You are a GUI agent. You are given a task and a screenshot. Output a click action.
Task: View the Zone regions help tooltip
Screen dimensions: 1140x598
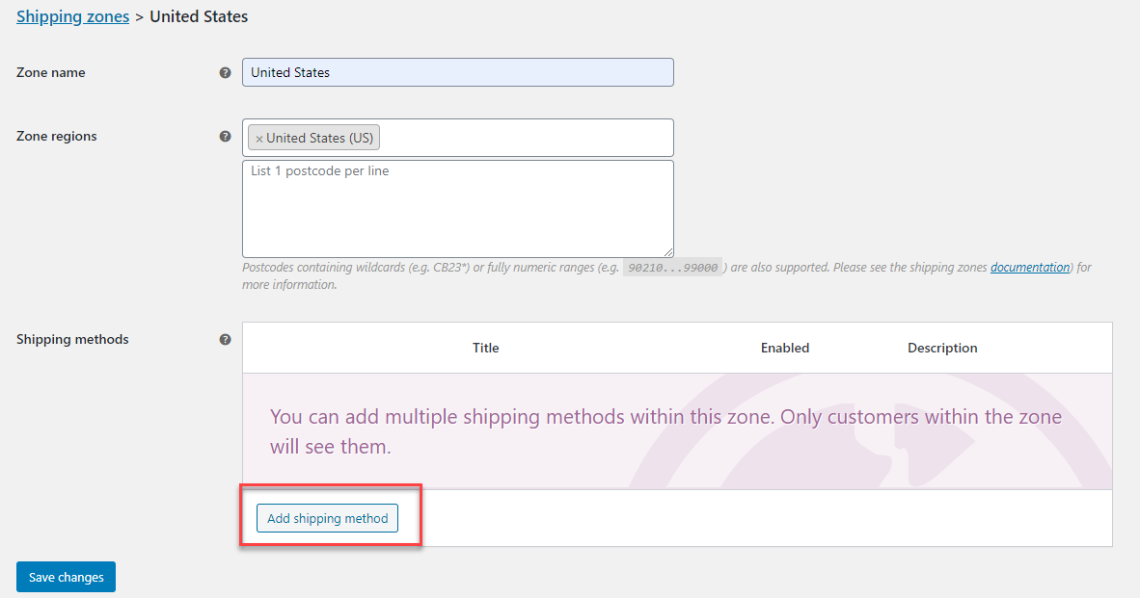(x=225, y=137)
